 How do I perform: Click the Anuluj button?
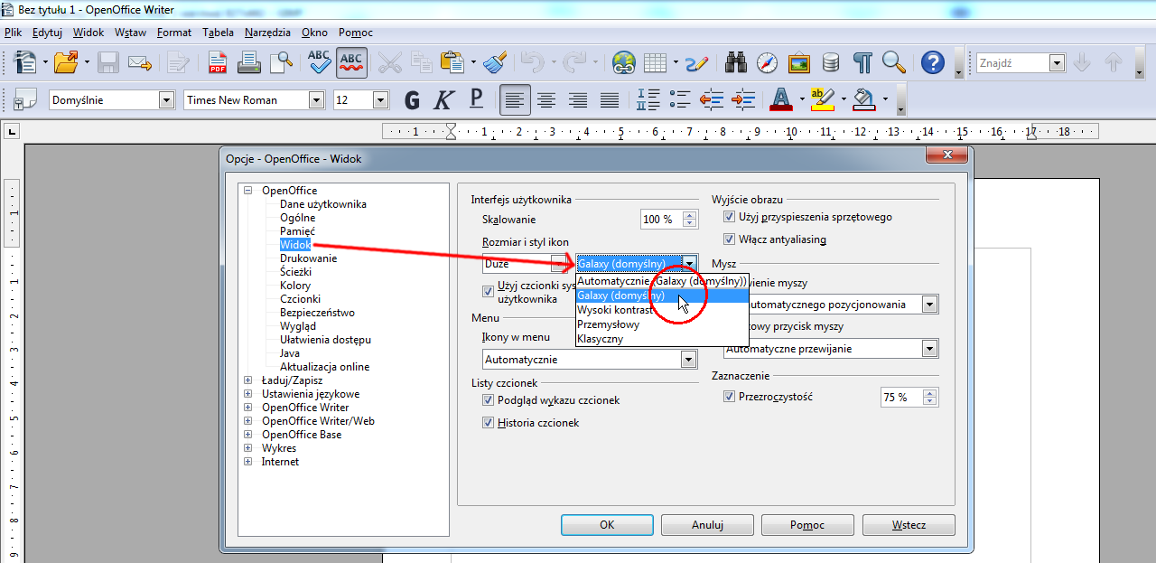pos(707,525)
